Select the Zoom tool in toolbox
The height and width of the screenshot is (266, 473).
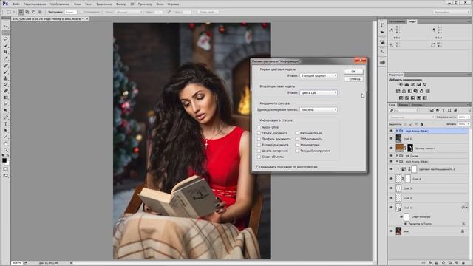tap(6, 150)
